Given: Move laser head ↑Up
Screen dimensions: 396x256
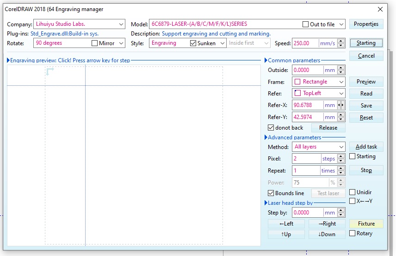Looking at the screenshot, I should click(x=286, y=234).
